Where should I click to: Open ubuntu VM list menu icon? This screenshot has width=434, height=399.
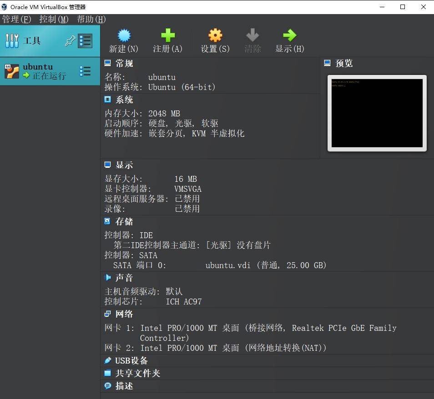(x=85, y=71)
